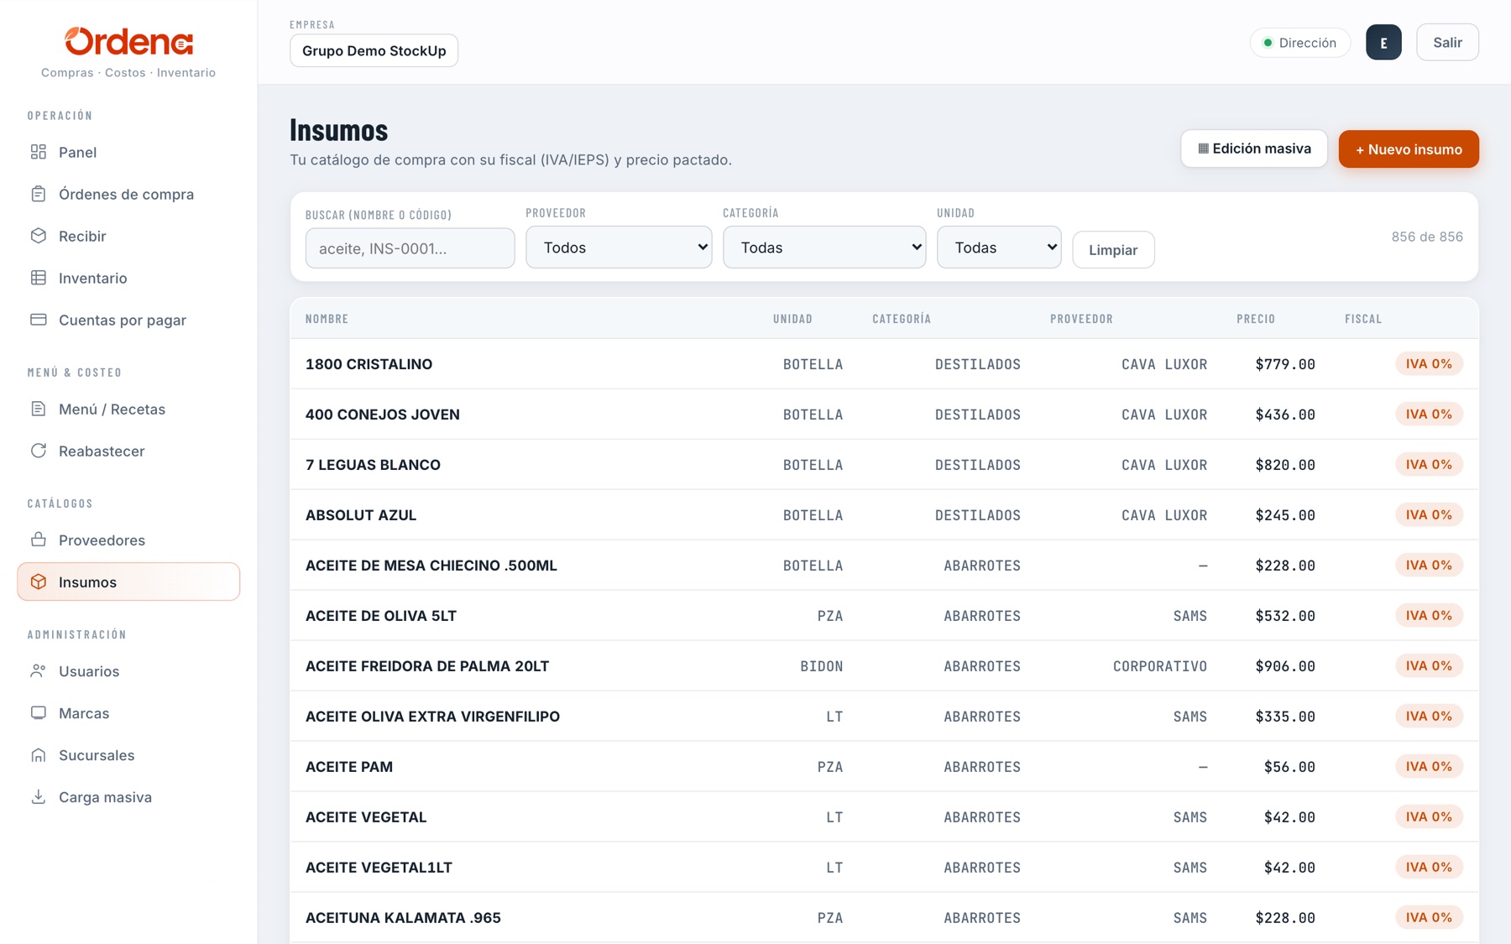Select ACEITE FREIDORA DE PALMA 20LT
This screenshot has height=944, width=1511.
pos(427,666)
